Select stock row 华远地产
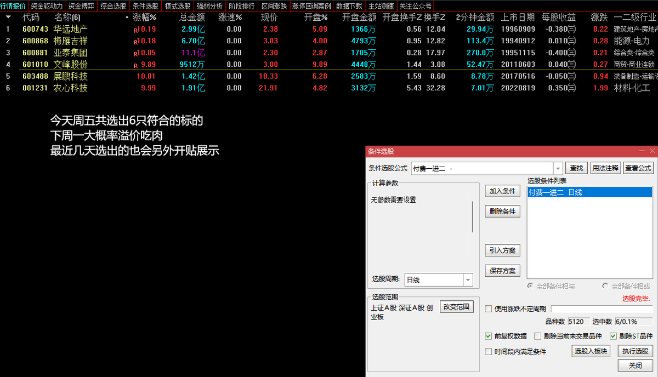 329,29
